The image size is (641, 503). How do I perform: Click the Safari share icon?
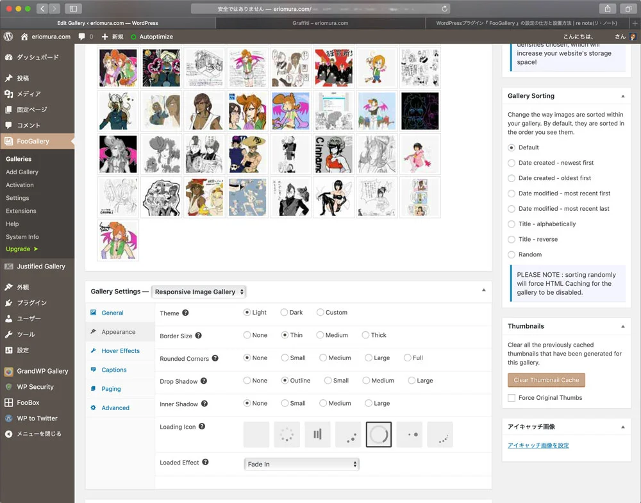[x=607, y=8]
